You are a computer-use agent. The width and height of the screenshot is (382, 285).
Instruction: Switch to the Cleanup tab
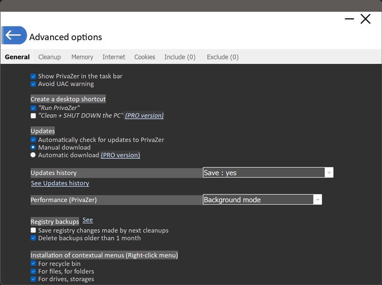(50, 57)
